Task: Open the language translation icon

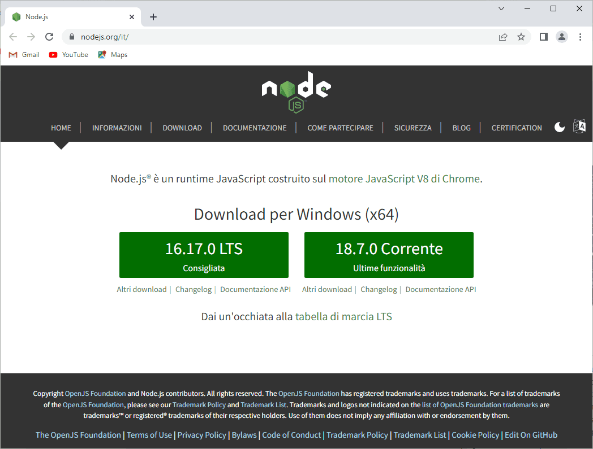Action: [579, 127]
